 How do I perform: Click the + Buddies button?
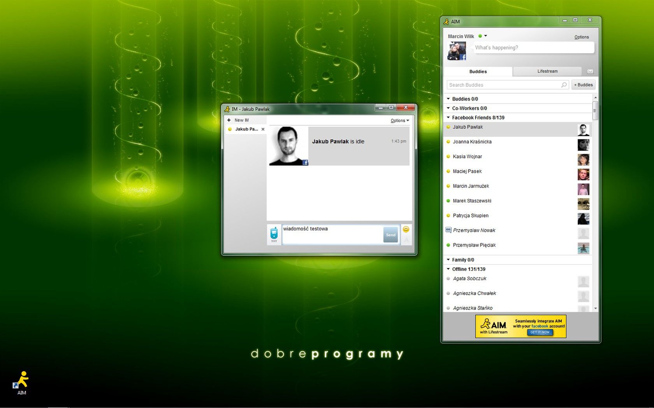[583, 85]
